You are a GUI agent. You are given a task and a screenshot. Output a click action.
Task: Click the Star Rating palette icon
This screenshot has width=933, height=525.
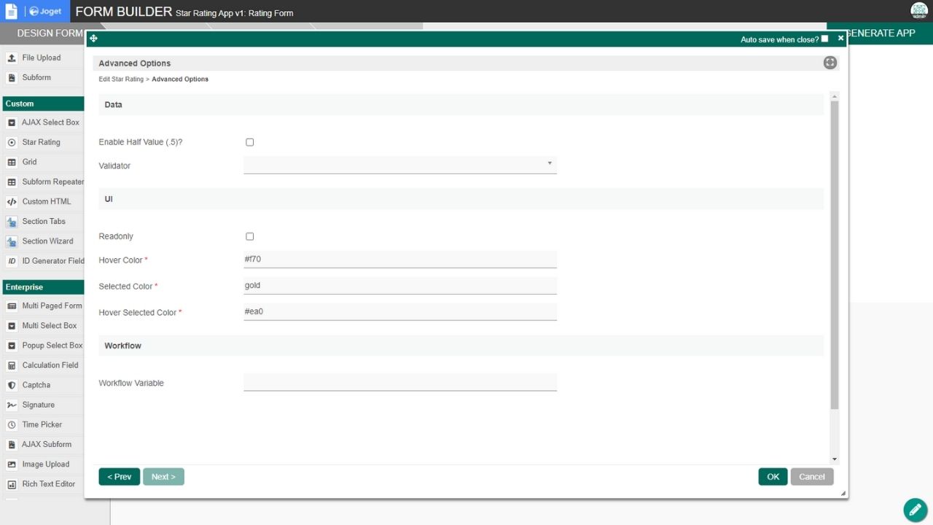click(12, 143)
